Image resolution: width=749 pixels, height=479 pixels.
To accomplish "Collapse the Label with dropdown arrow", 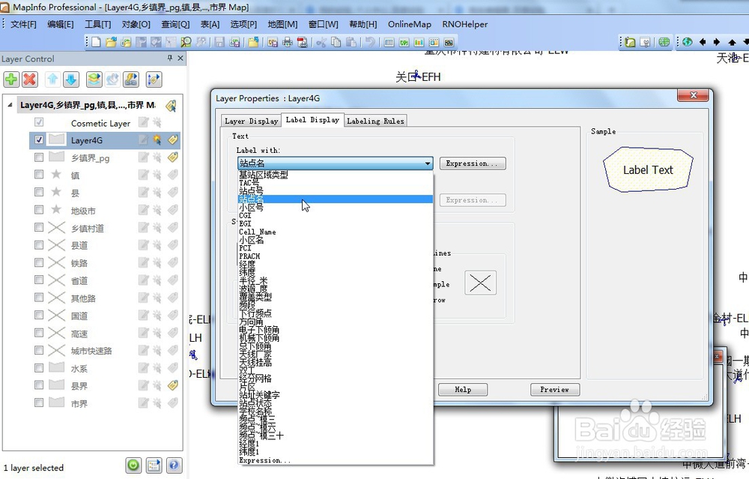I will pyautogui.click(x=428, y=163).
